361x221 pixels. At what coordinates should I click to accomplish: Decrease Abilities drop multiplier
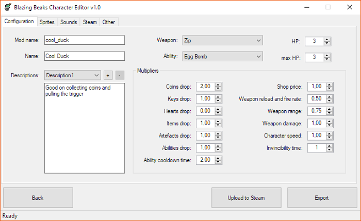[x=218, y=150]
